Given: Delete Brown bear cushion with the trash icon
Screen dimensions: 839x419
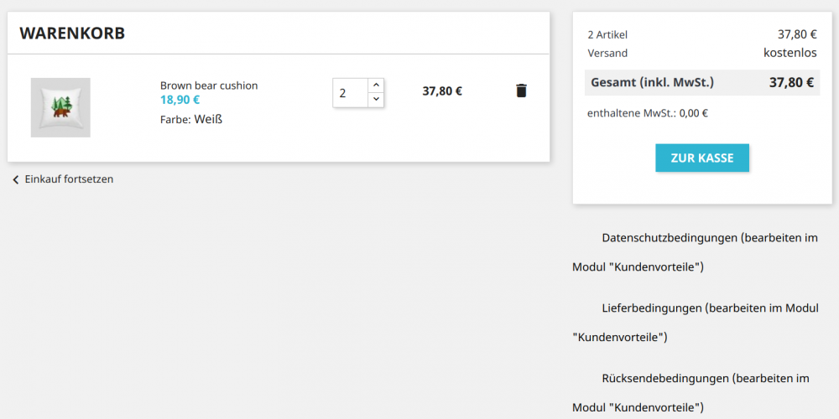Looking at the screenshot, I should click(x=521, y=91).
